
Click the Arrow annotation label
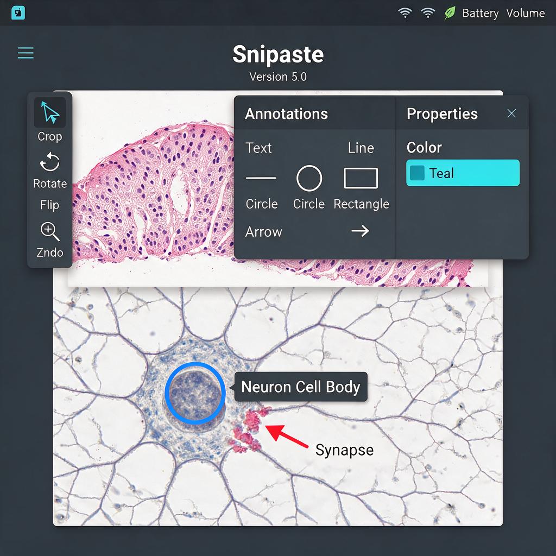[x=264, y=232]
